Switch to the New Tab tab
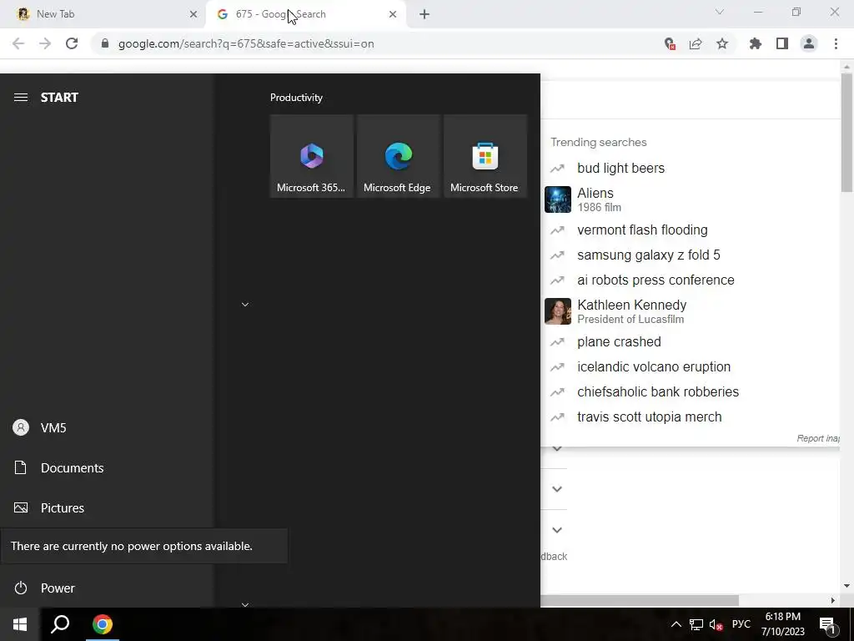The image size is (854, 641). [x=103, y=14]
